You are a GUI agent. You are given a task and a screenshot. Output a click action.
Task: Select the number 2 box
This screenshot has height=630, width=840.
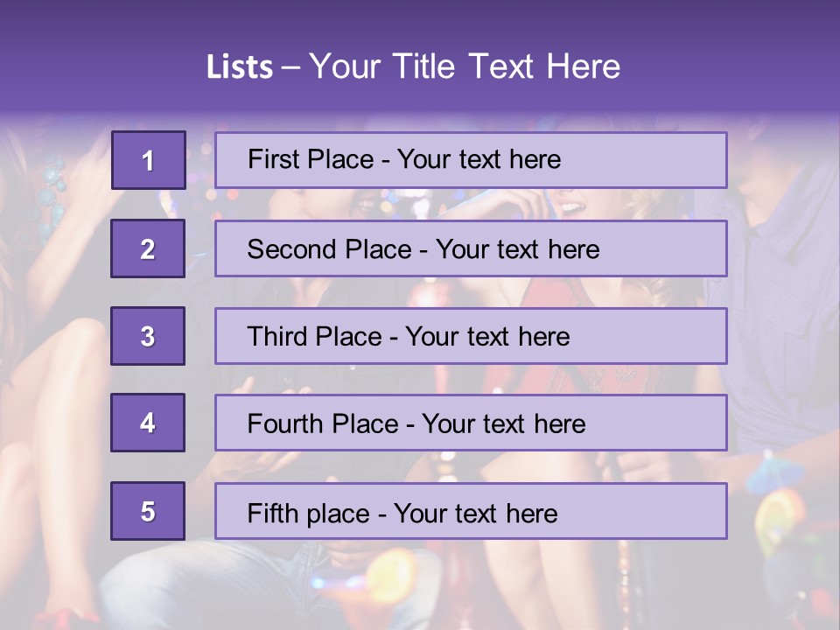coord(148,248)
